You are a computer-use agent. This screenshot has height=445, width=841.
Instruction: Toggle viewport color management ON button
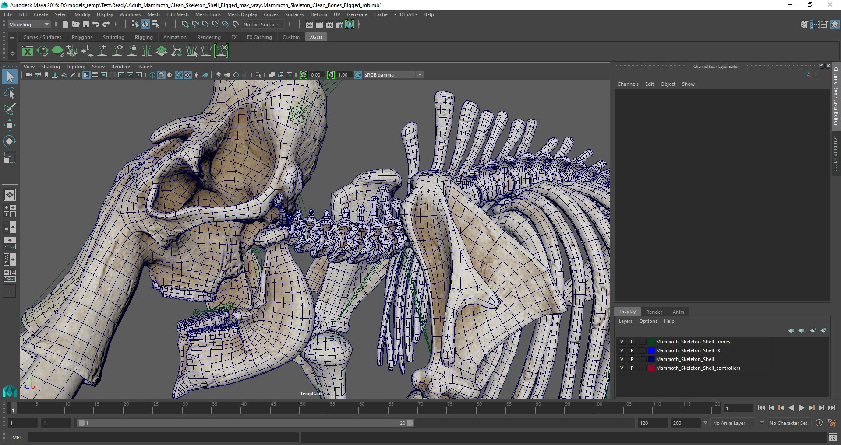(x=358, y=75)
